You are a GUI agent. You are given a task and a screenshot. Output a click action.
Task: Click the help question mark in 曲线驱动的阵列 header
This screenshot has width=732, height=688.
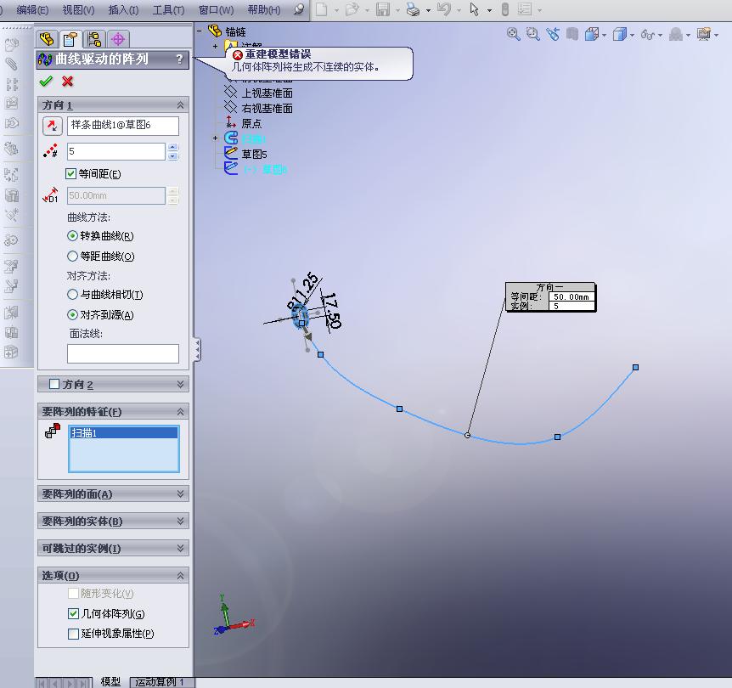point(180,59)
